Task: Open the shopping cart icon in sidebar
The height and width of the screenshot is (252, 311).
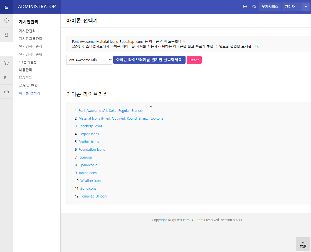Action: coord(7,63)
